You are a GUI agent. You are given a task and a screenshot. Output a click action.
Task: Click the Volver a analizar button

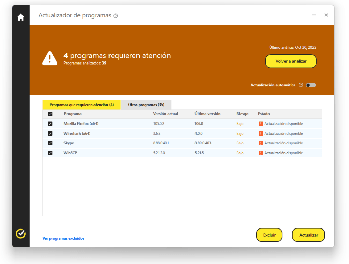click(x=291, y=61)
